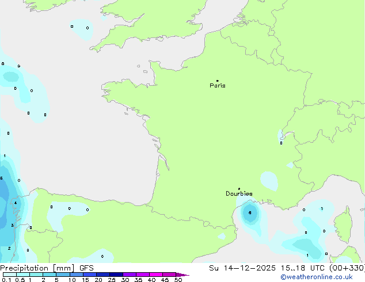Click the 2 mm value near Portugal coast
This screenshot has width=365, height=282.
(9, 248)
